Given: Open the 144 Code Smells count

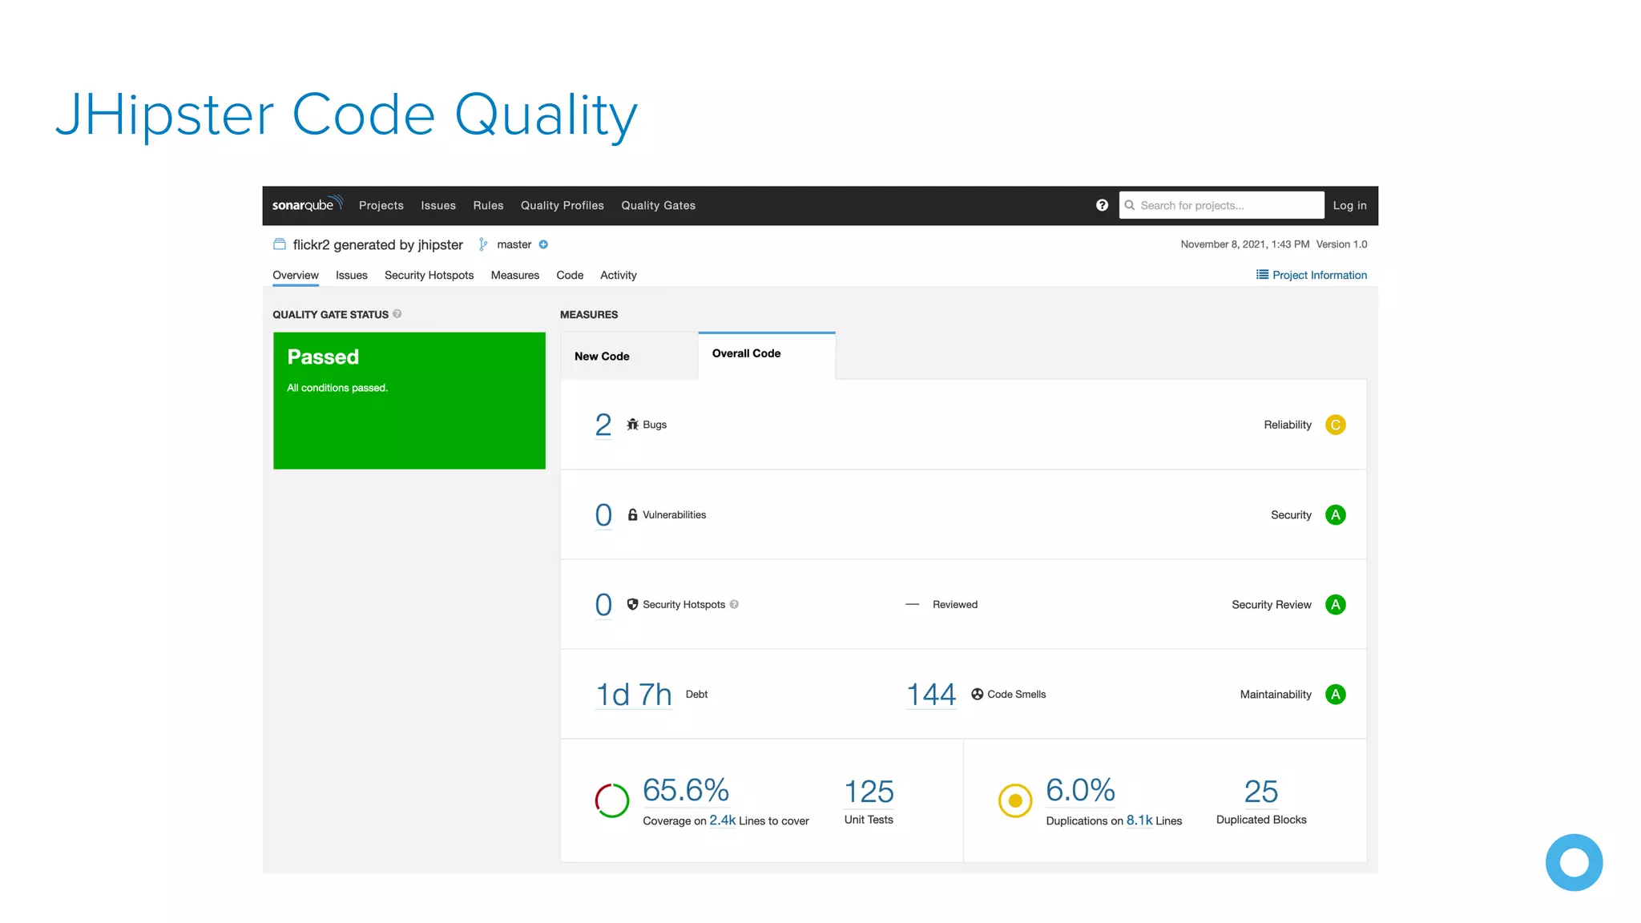Looking at the screenshot, I should tap(931, 694).
